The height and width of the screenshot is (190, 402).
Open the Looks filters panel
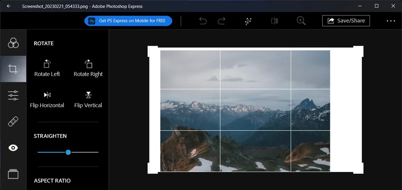pyautogui.click(x=13, y=43)
